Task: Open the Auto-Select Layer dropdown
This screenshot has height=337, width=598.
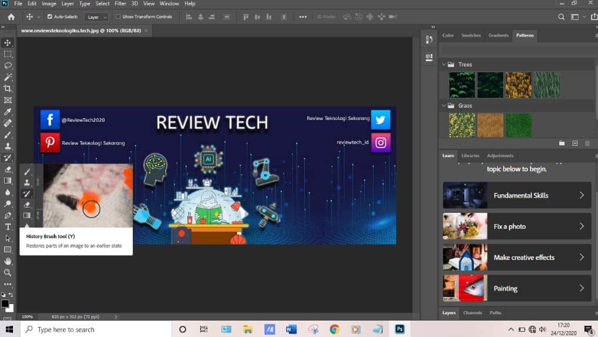Action: pos(96,17)
